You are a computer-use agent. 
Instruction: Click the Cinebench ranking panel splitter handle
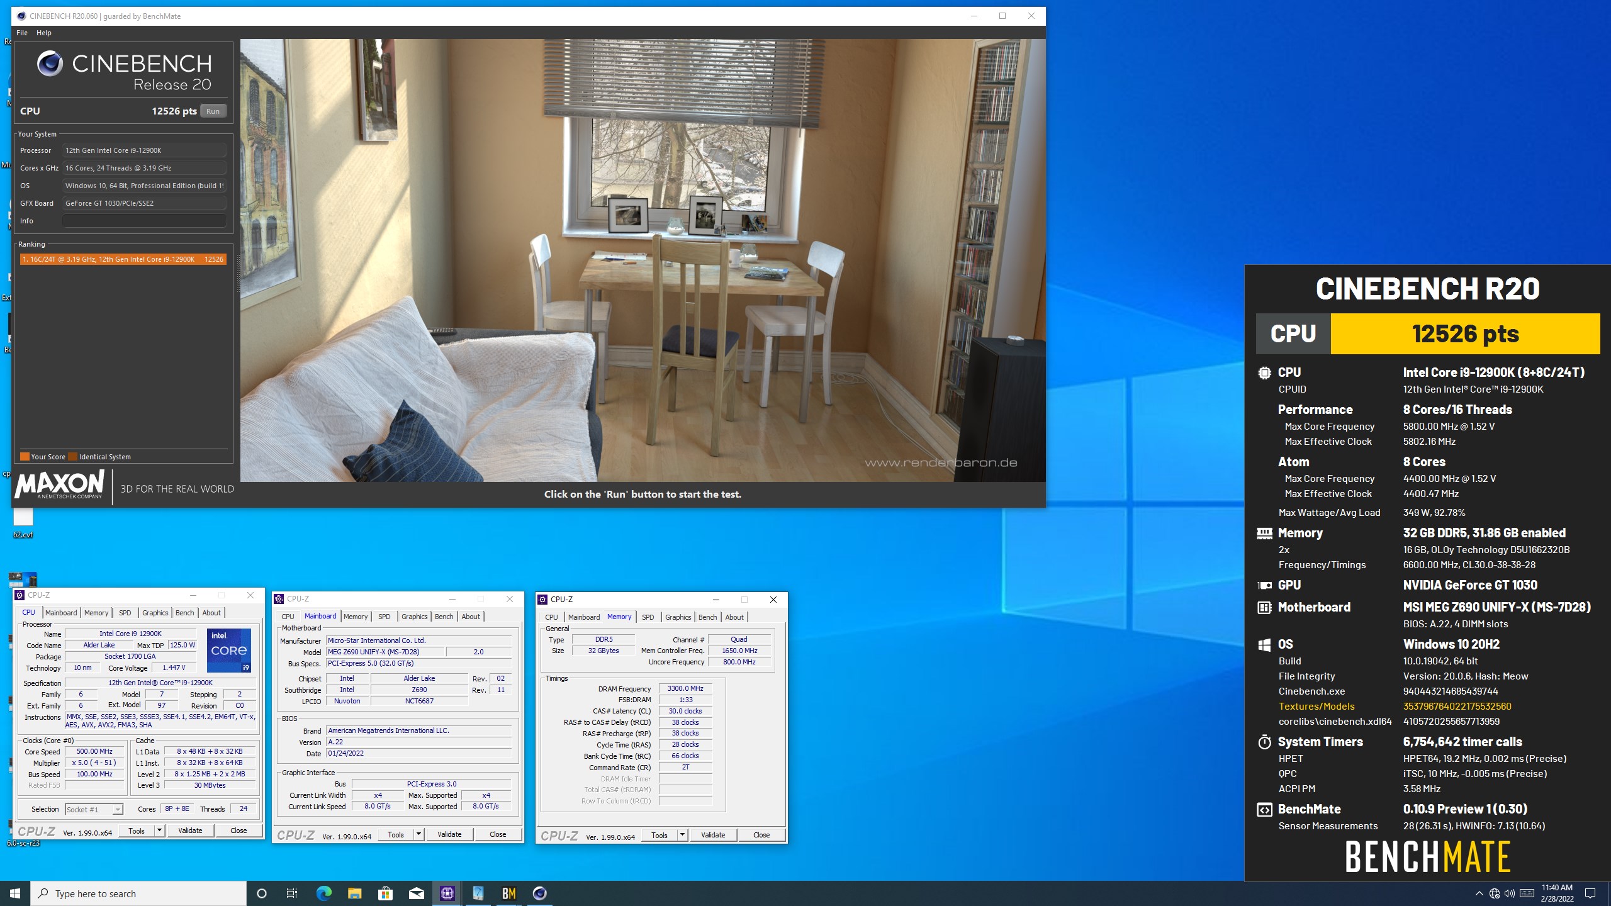click(238, 274)
